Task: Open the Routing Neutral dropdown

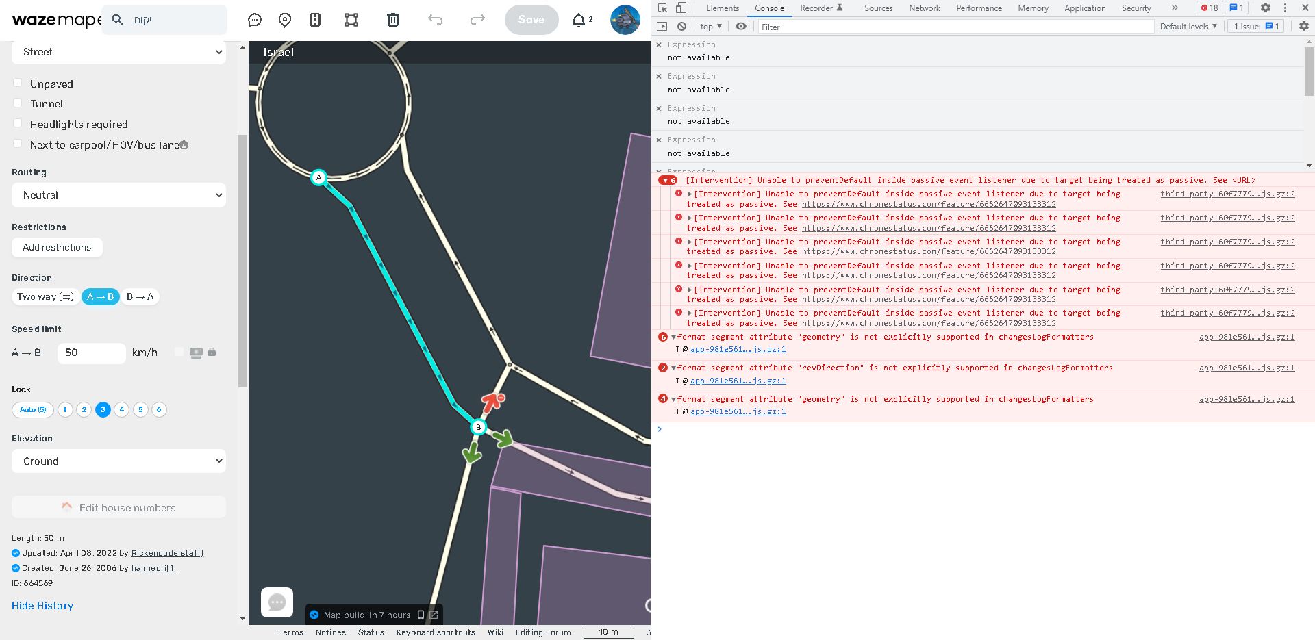Action: [118, 195]
